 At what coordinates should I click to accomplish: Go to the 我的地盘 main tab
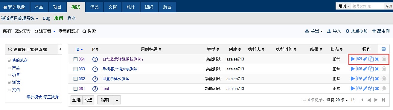pos(14,7)
